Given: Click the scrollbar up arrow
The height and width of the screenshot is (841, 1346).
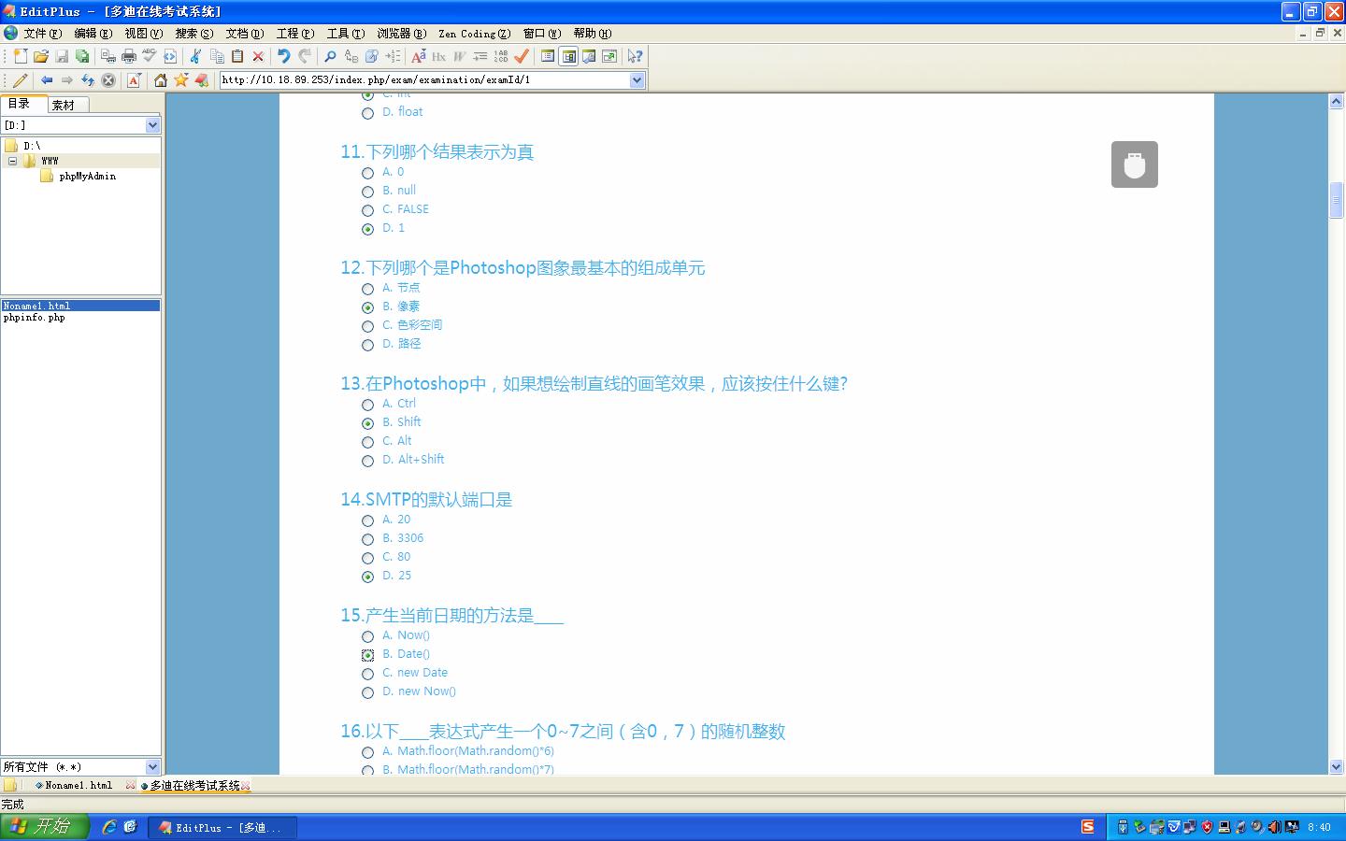Looking at the screenshot, I should (1337, 101).
